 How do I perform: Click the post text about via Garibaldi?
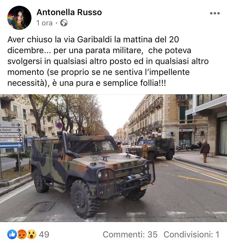coord(108,61)
